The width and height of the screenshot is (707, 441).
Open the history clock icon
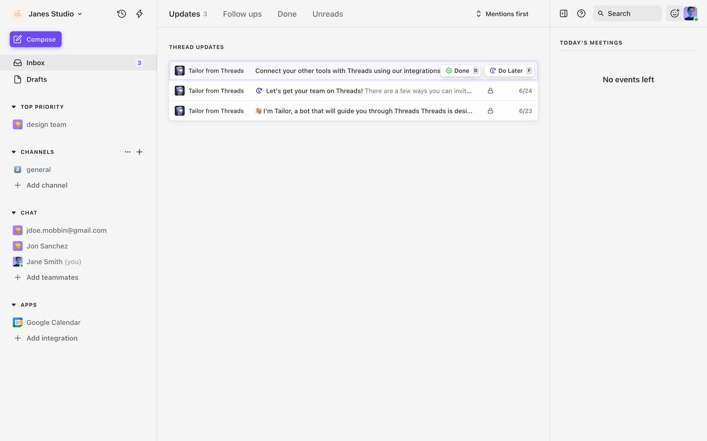(122, 14)
